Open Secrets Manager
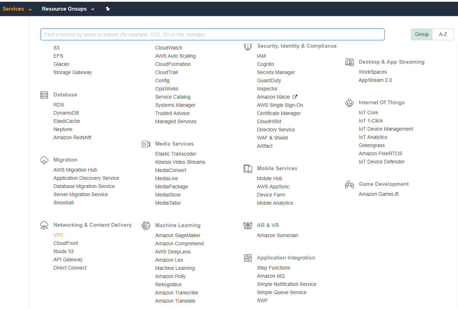 276,72
